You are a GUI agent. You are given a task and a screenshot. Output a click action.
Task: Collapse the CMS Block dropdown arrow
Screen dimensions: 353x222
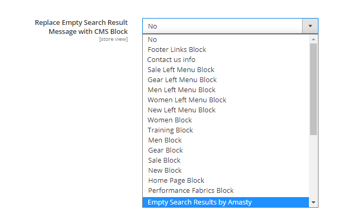pos(310,26)
